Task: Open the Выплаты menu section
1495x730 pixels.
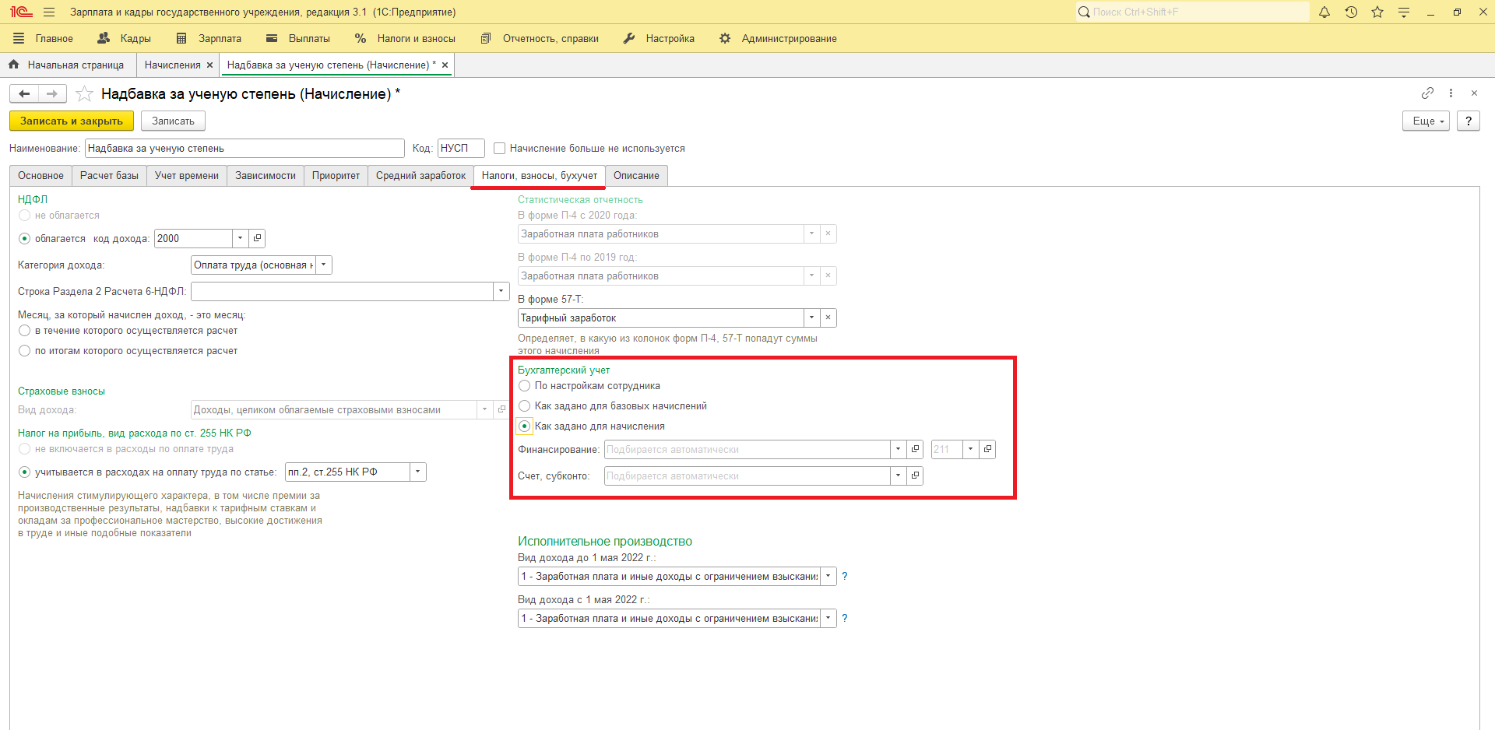Action: pyautogui.click(x=297, y=38)
